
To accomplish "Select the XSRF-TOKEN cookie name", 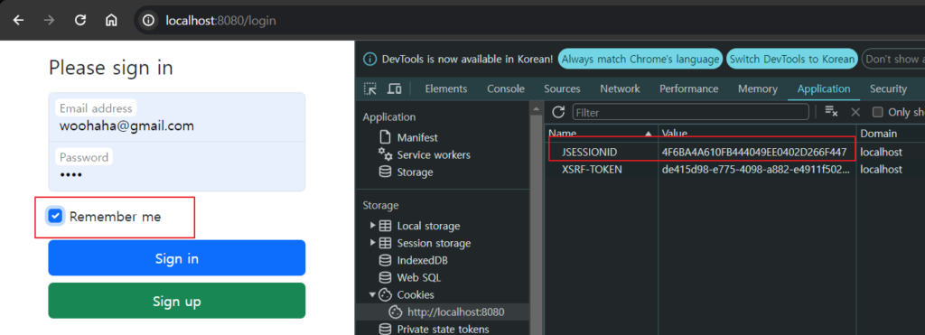I will pyautogui.click(x=592, y=169).
